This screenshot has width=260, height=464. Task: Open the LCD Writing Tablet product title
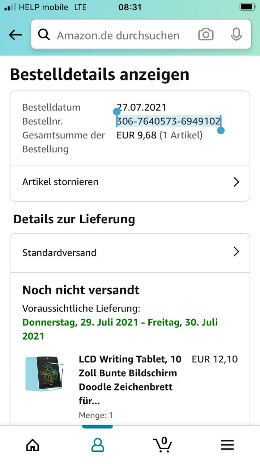(130, 380)
